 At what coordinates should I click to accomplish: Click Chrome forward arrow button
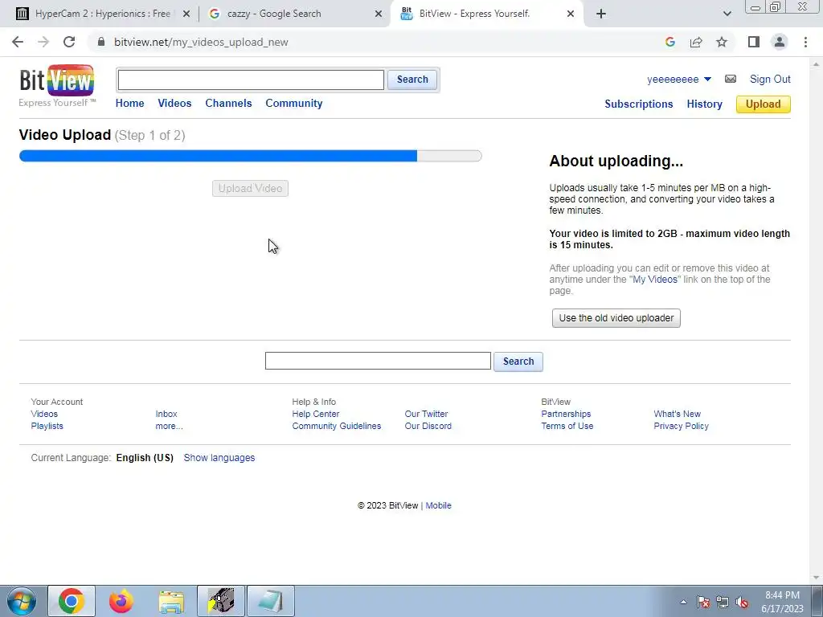(x=43, y=42)
